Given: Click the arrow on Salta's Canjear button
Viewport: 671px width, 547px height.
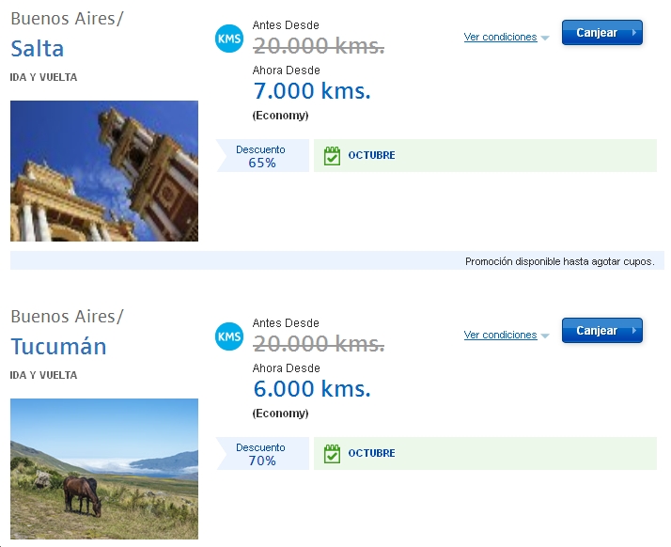Looking at the screenshot, I should coord(635,33).
